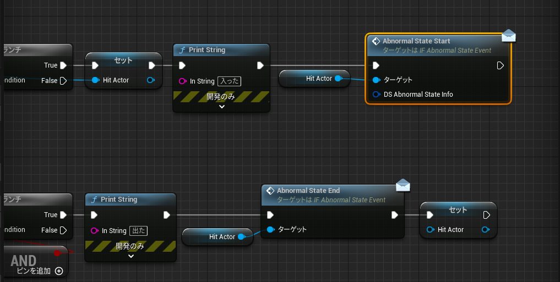The image size is (560, 282).
Task: Click message envelope icon on Abnormal State End
Action: tap(403, 185)
